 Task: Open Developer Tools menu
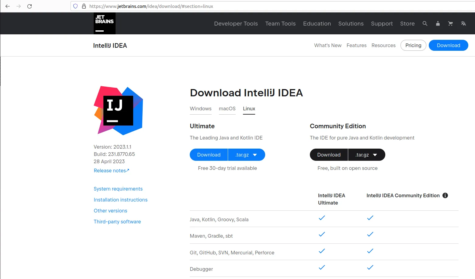pos(236,24)
